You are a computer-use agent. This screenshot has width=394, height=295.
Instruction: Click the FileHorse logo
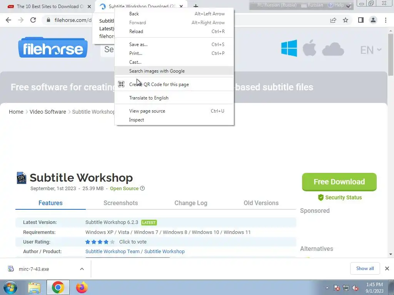pos(53,47)
